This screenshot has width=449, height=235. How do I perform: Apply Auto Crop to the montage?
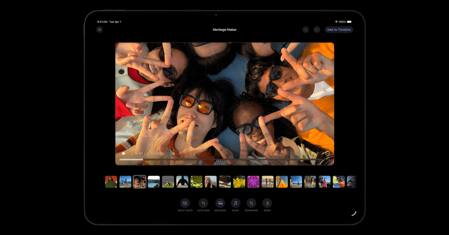(203, 203)
